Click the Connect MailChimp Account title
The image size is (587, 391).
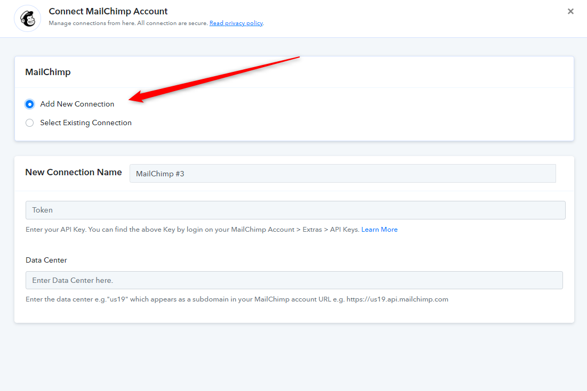(x=108, y=11)
